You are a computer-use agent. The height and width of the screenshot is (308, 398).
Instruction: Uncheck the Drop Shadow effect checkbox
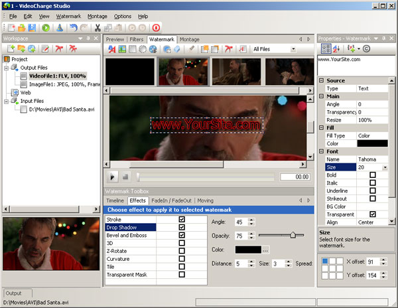click(x=182, y=227)
